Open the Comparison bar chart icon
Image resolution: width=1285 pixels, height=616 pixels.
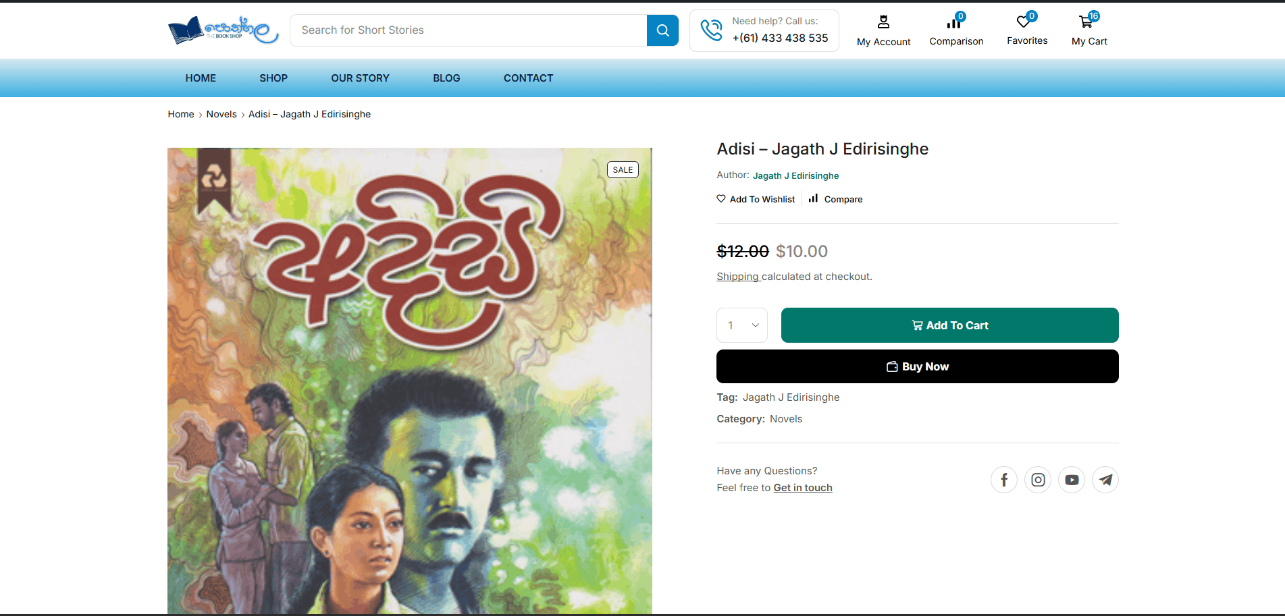(x=954, y=23)
